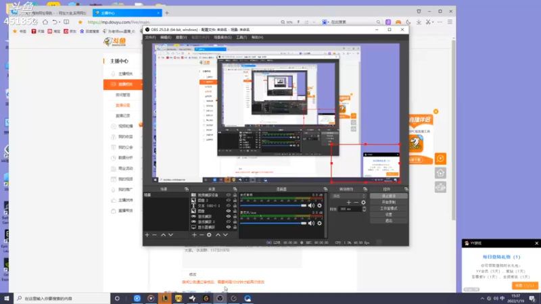
Task: Bookmark page with the star icon
Action: click(x=80, y=22)
